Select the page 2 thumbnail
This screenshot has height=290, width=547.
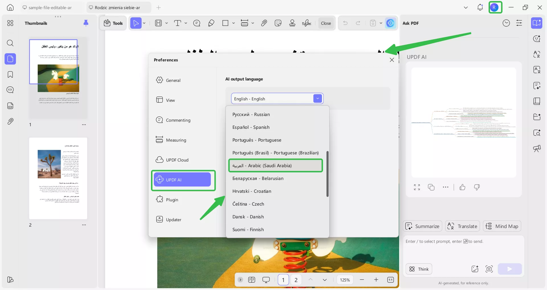click(x=58, y=178)
